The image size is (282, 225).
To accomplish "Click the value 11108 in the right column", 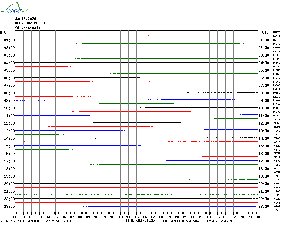I will point(277,108).
